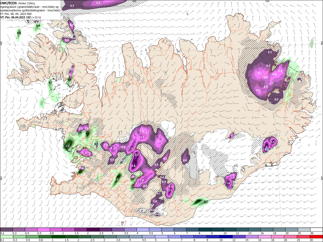
Task: Click the "25" label under the upper legend row
Action: point(299,233)
